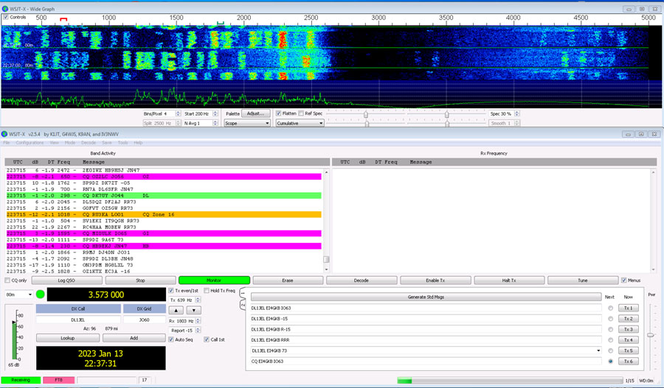Switch to message tab 1
Screen dimensions: 664x388
243,293
